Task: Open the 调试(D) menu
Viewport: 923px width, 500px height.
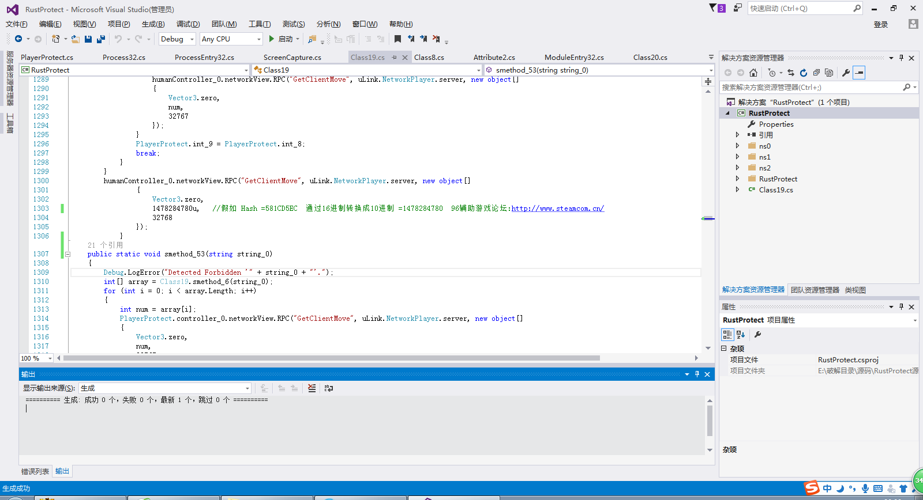Action: click(x=188, y=24)
